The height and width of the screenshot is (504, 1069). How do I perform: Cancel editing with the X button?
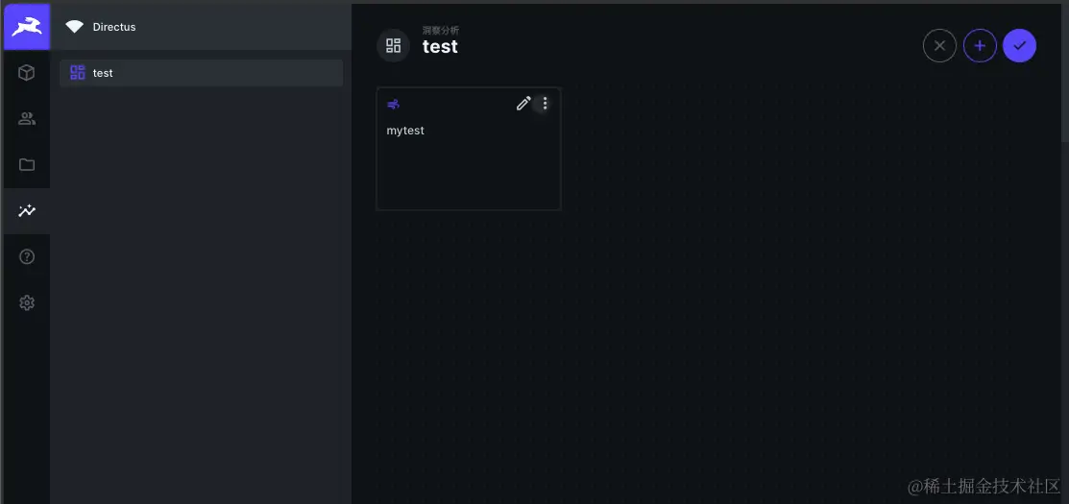pos(939,45)
